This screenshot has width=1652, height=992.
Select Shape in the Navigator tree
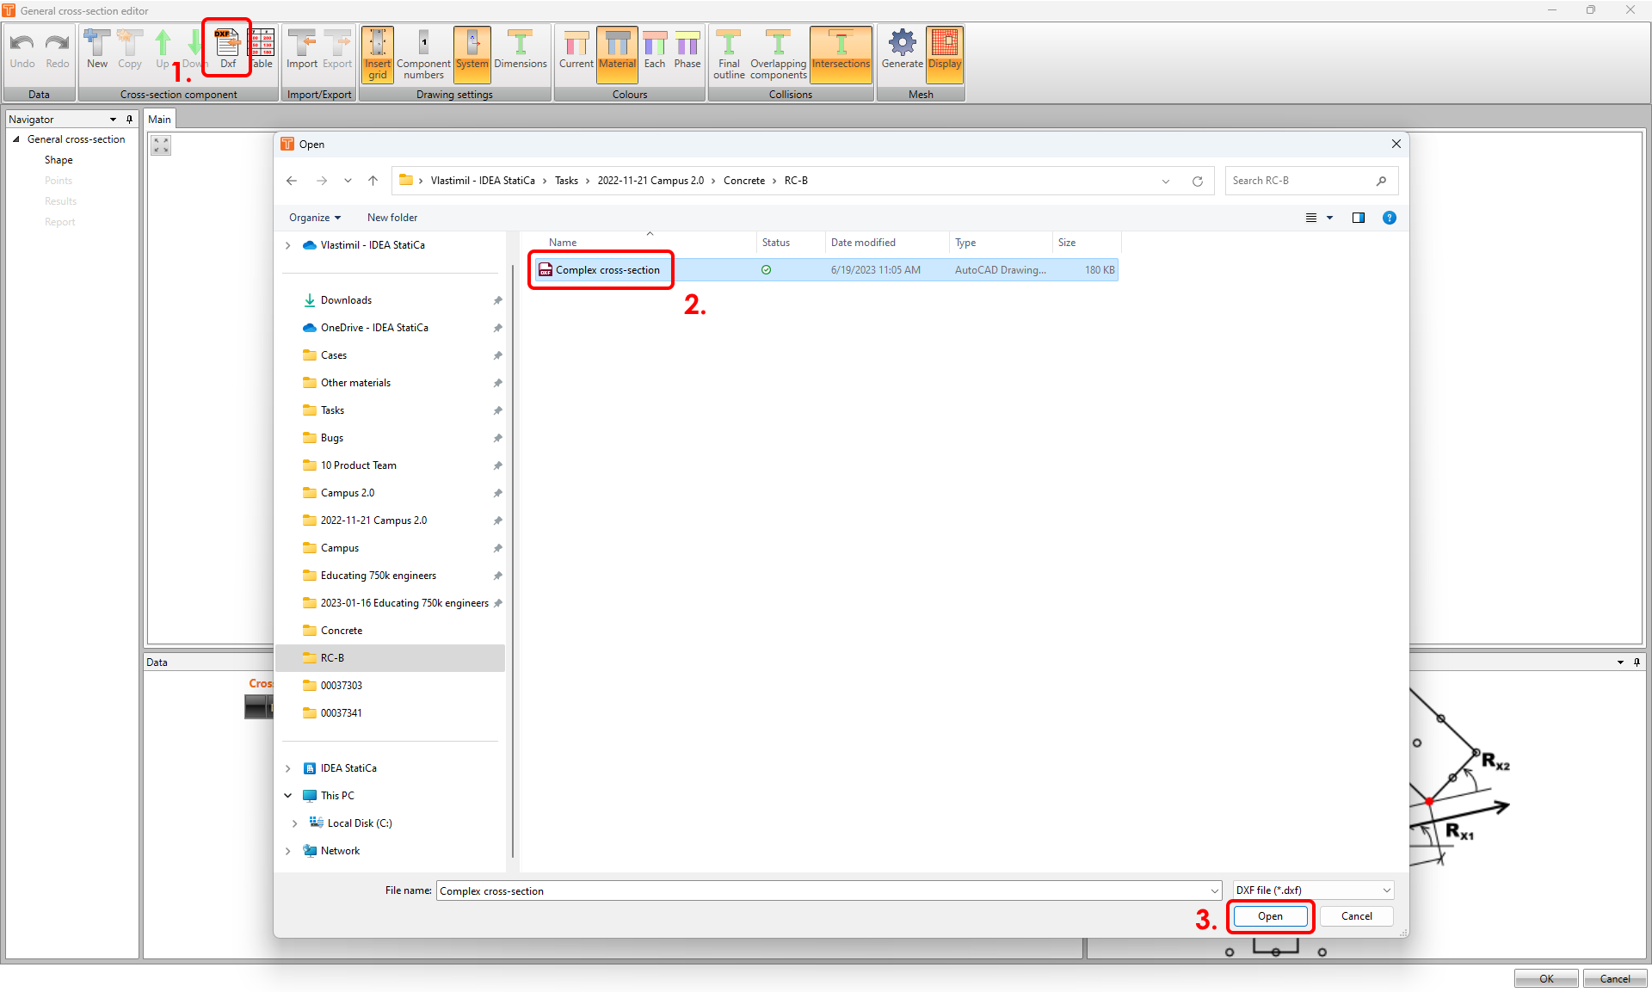click(x=59, y=160)
